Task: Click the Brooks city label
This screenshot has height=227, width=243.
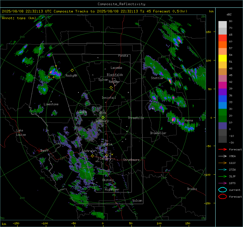Action: pyautogui.click(x=192, y=189)
